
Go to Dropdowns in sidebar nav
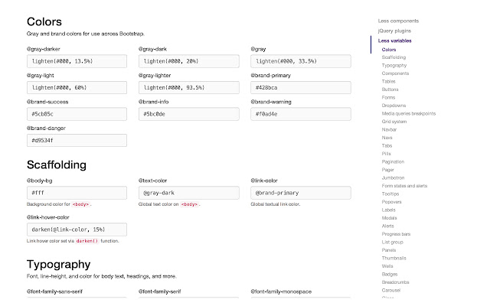coord(394,106)
